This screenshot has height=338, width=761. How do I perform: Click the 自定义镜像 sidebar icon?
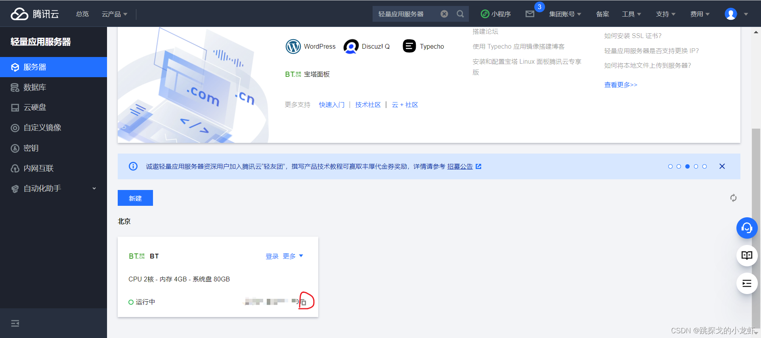(x=15, y=128)
